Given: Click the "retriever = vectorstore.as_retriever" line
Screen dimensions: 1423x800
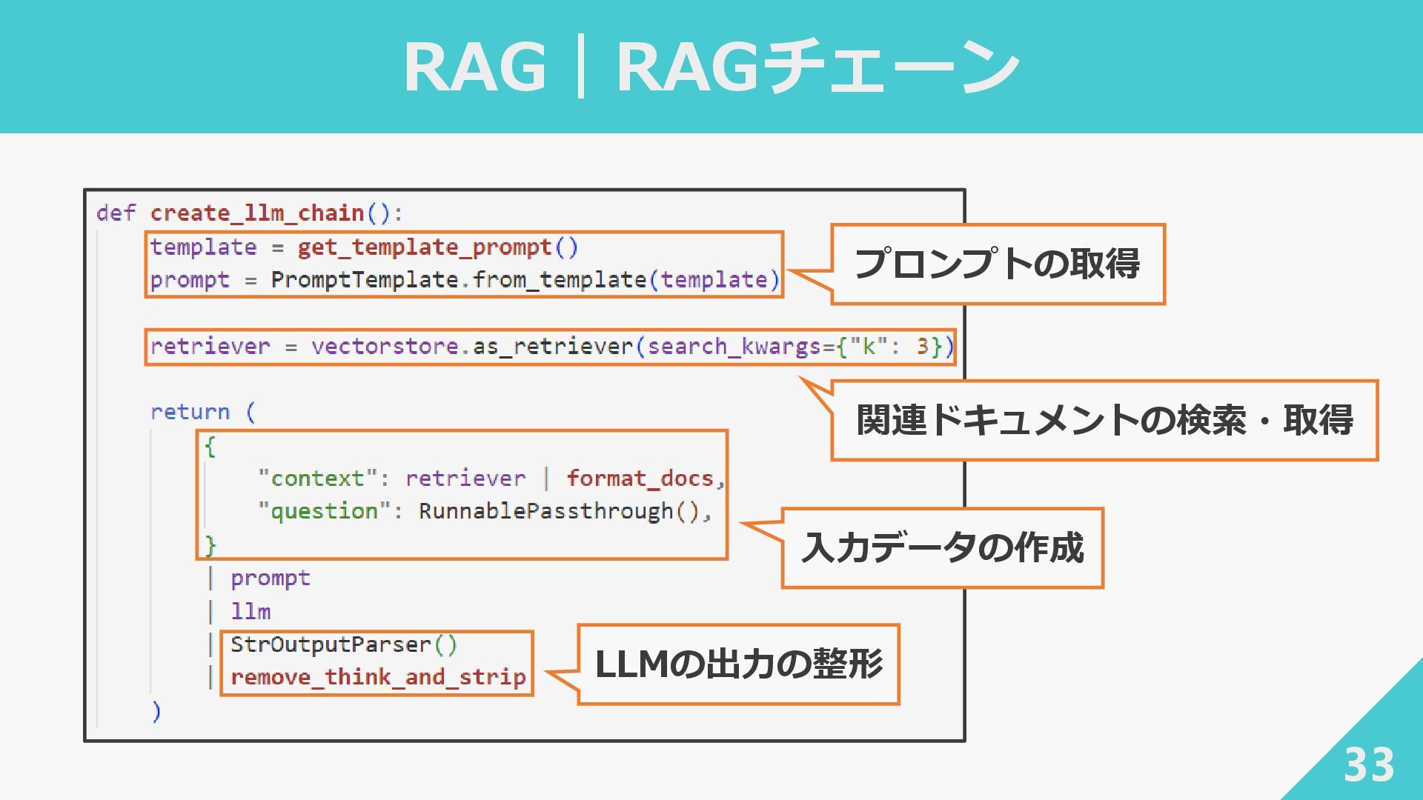Looking at the screenshot, I should (551, 347).
